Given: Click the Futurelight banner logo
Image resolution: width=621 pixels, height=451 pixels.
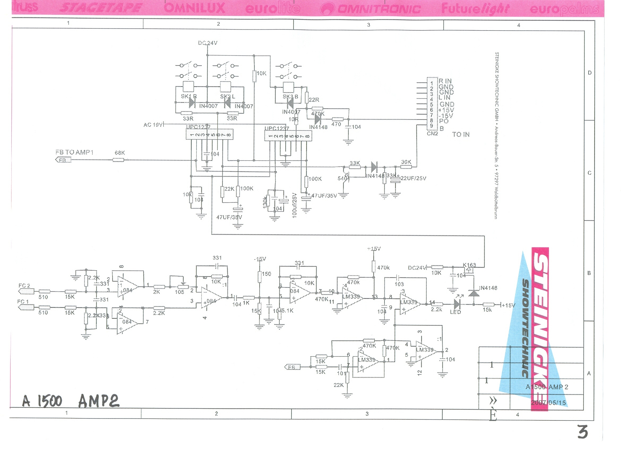Looking at the screenshot, I should point(475,9).
